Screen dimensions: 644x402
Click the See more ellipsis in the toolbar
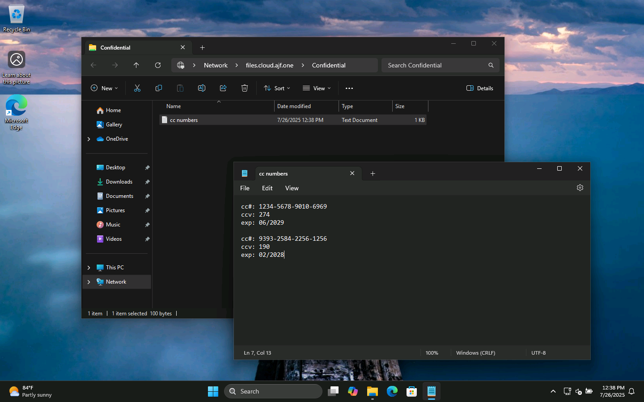pos(349,88)
